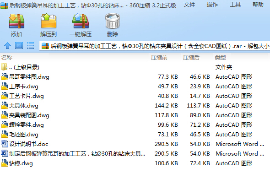Select file name 夹具装配图.dwg
Image resolution: width=270 pixels, height=173 pixels.
click(29, 115)
